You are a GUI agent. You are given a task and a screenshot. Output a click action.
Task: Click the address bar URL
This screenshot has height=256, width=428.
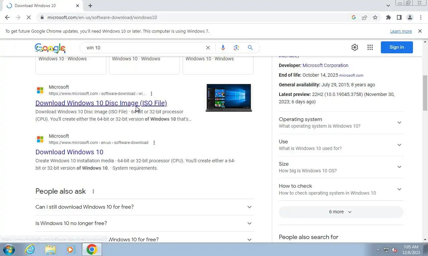102,17
